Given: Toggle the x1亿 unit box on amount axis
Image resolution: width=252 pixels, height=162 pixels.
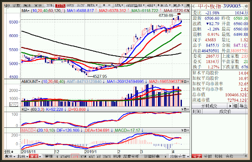Looking at the screenshot, I should coord(14,105).
